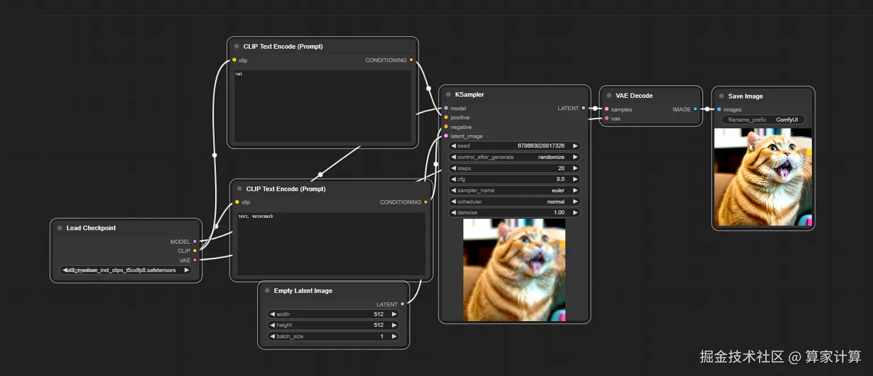Image resolution: width=873 pixels, height=376 pixels.
Task: Increase denoise with the right arrow
Action: coord(576,213)
